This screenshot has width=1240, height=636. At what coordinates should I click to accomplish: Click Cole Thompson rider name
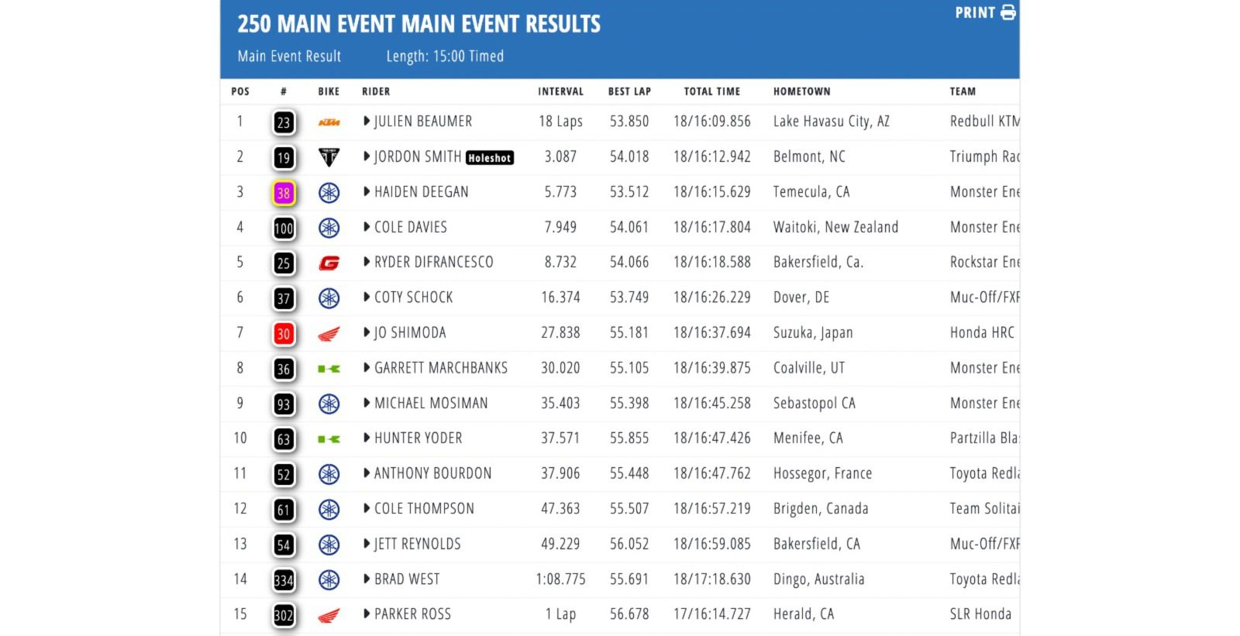[424, 509]
